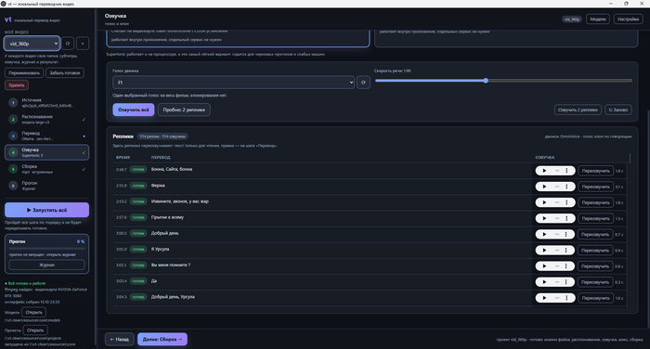Play audio for the «Я Урсула» line
The height and width of the screenshot is (349, 650).
(x=544, y=250)
